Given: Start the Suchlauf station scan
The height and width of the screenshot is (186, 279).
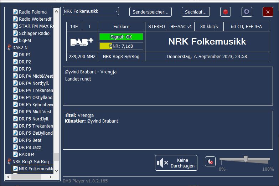Looking at the screenshot, I should click(196, 12).
